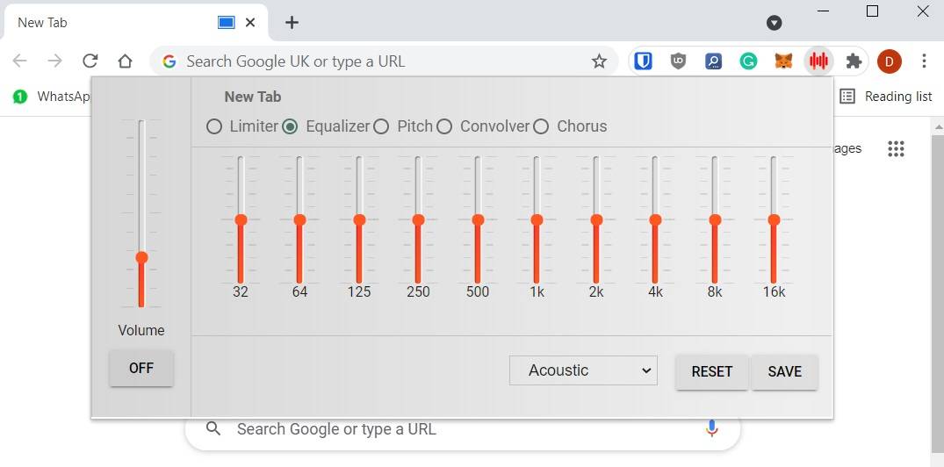Image resolution: width=944 pixels, height=467 pixels.
Task: Open the uBlock Origin extension
Action: tap(678, 61)
